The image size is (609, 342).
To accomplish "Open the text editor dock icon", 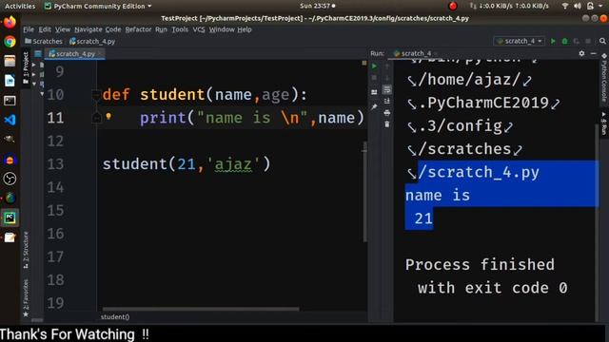I will pos(10,237).
